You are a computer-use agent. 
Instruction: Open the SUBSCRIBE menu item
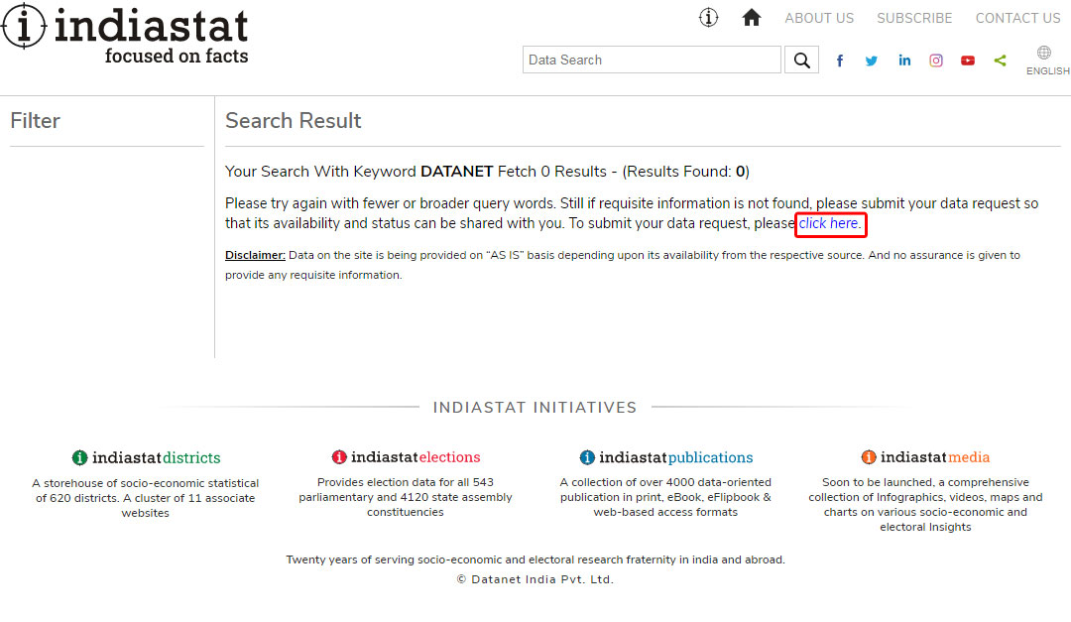[x=914, y=19]
